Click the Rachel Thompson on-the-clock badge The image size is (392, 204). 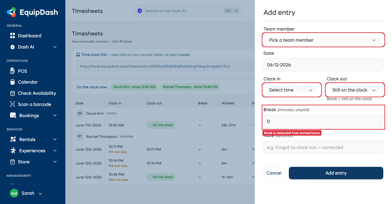click(x=190, y=87)
